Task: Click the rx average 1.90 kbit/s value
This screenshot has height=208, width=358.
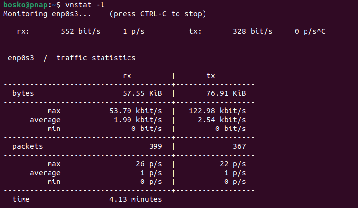Action: click(138, 120)
